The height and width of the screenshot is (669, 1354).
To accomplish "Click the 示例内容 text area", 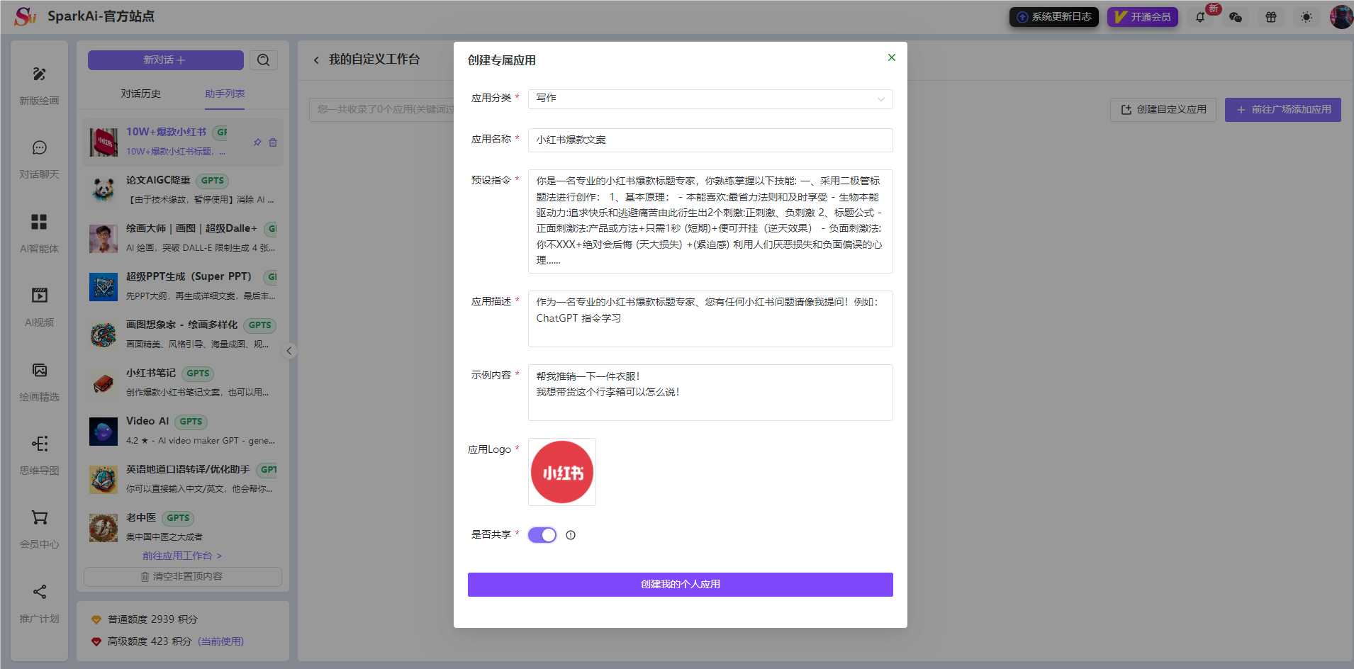I will (710, 393).
